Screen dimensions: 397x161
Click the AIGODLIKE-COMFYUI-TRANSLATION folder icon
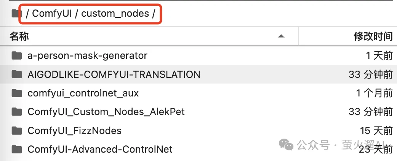coord(16,74)
